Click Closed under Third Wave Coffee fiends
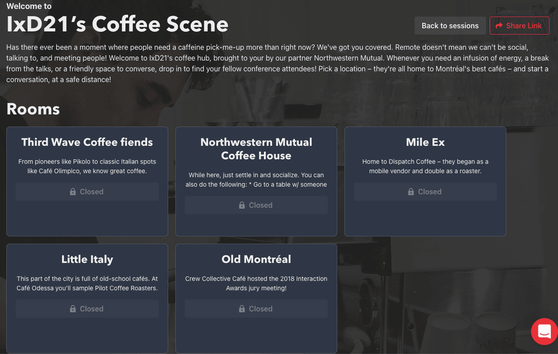 tap(87, 191)
